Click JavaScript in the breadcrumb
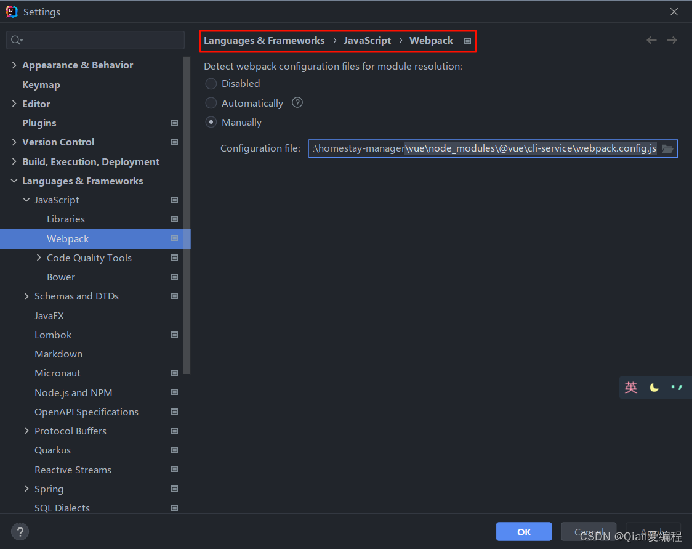The height and width of the screenshot is (549, 692). click(x=367, y=41)
